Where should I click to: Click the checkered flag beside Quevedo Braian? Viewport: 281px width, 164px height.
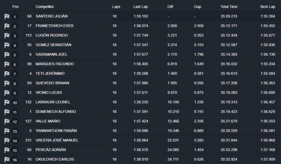7,83
